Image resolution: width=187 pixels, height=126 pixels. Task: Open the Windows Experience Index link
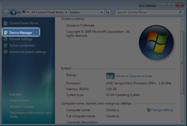coord(134,76)
